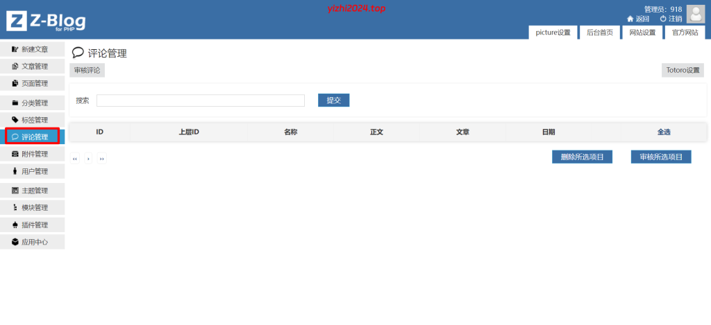The width and height of the screenshot is (711, 325).
Task: Open 分类管理 in the sidebar
Action: tap(32, 103)
